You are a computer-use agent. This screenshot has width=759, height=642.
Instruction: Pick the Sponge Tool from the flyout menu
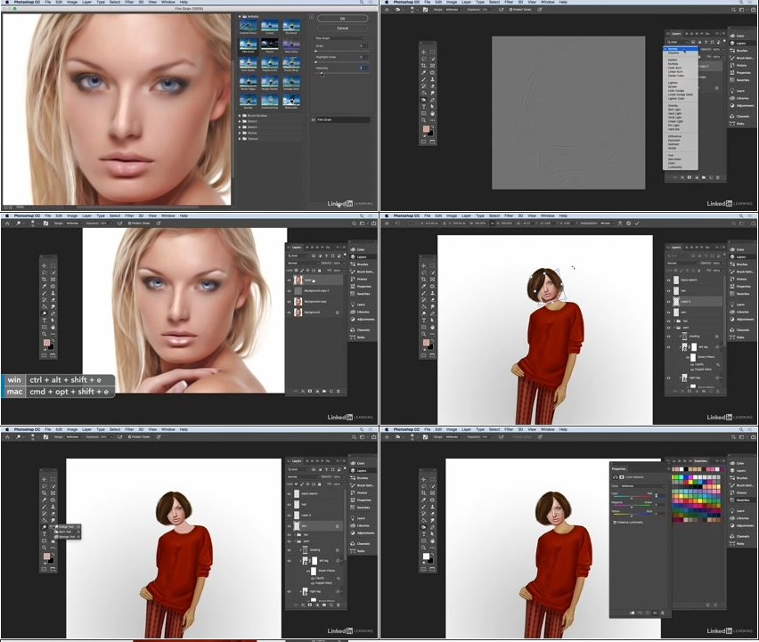point(66,536)
